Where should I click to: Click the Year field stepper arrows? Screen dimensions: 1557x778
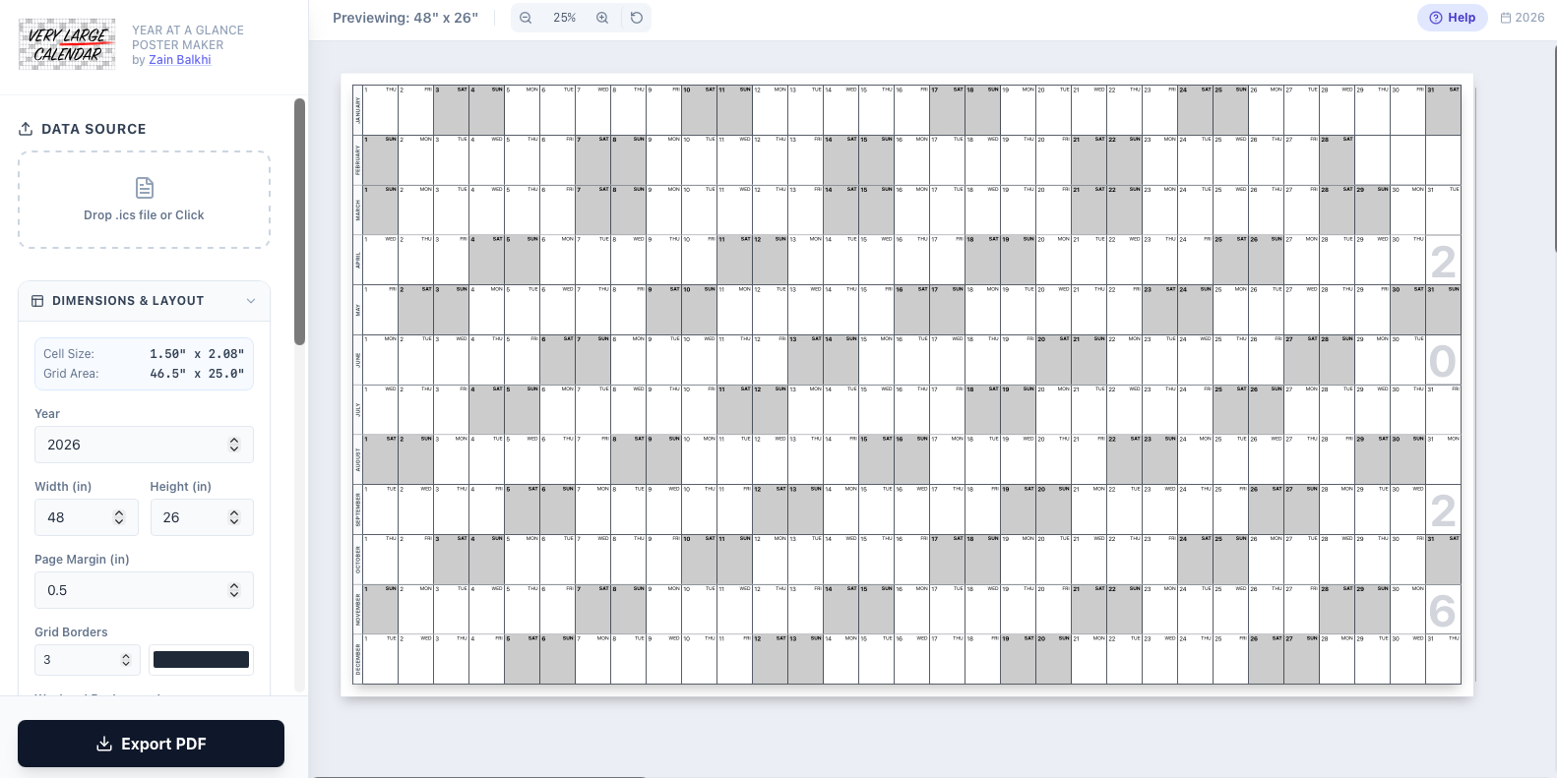click(234, 445)
